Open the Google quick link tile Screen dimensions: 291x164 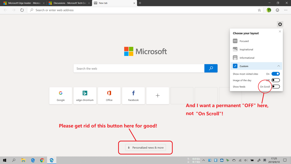coord(61,96)
